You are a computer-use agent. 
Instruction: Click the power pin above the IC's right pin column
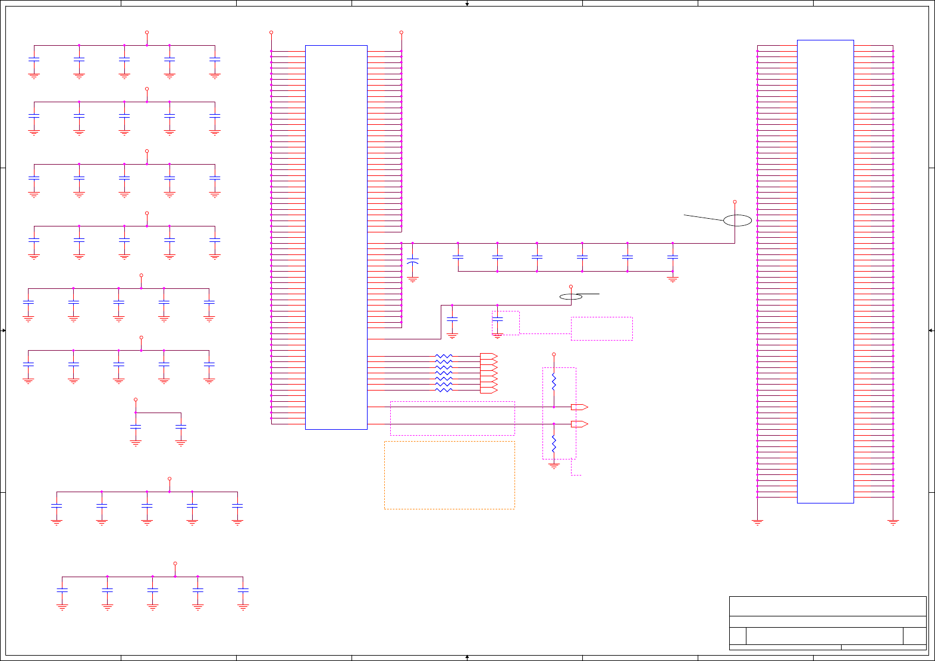[x=401, y=33]
